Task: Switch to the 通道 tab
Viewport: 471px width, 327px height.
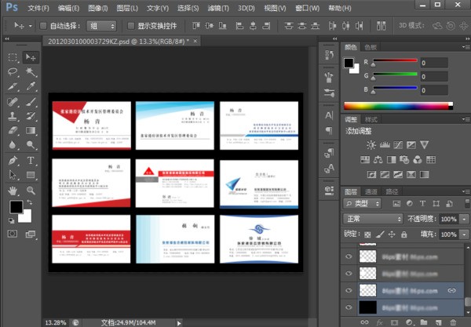Action: (x=372, y=191)
